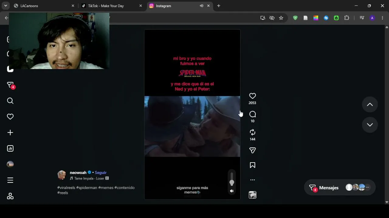This screenshot has width=389, height=218.
Task: Go to next reel with down arrow
Action: (370, 125)
